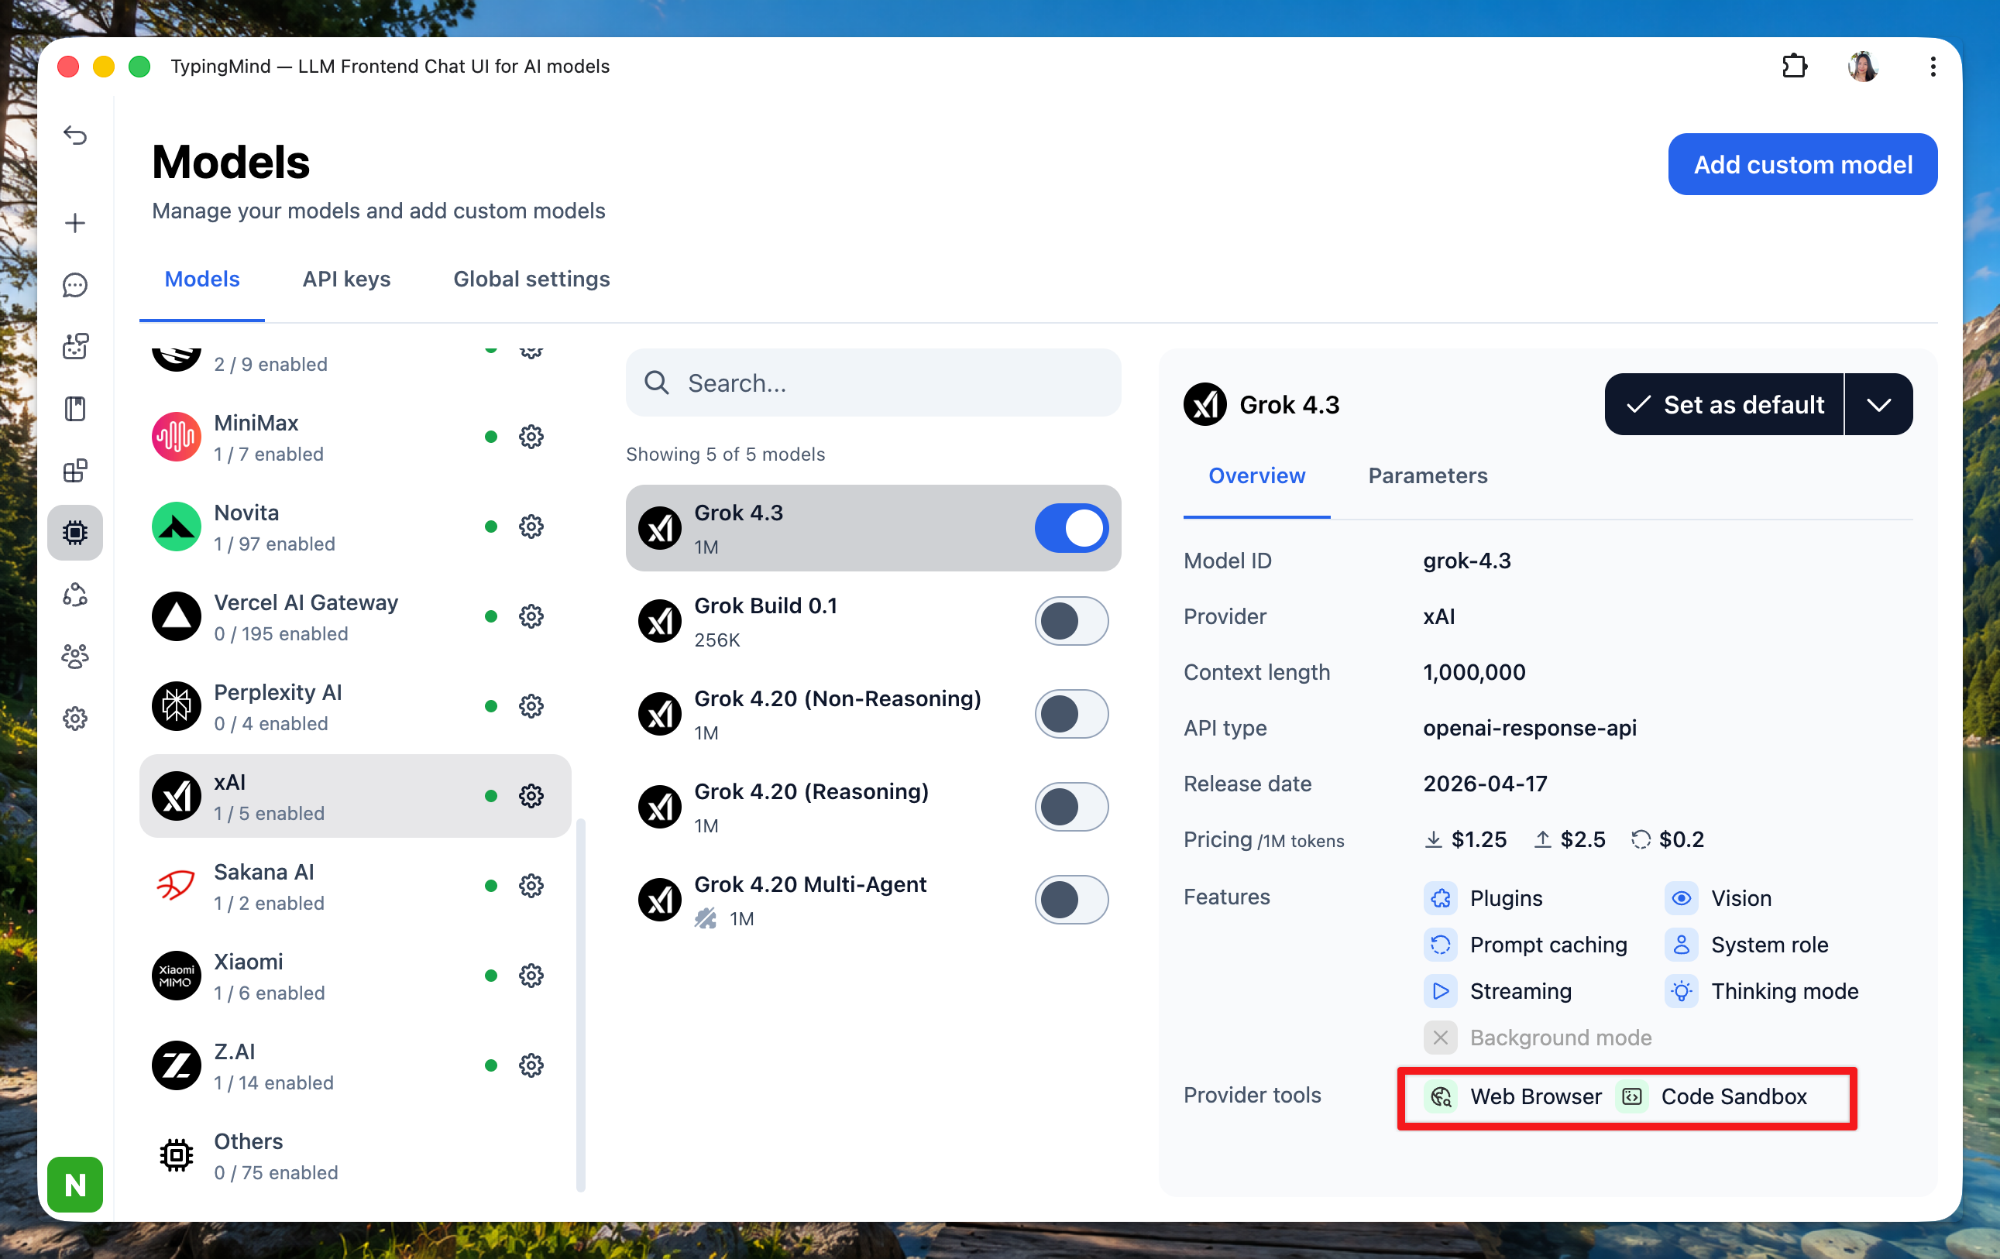Click inside the model Search field
The height and width of the screenshot is (1259, 2000).
(873, 383)
